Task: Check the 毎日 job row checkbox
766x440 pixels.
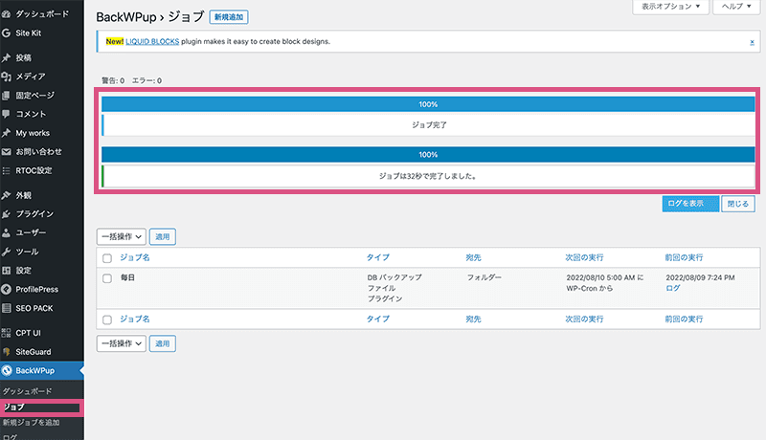Action: click(107, 278)
